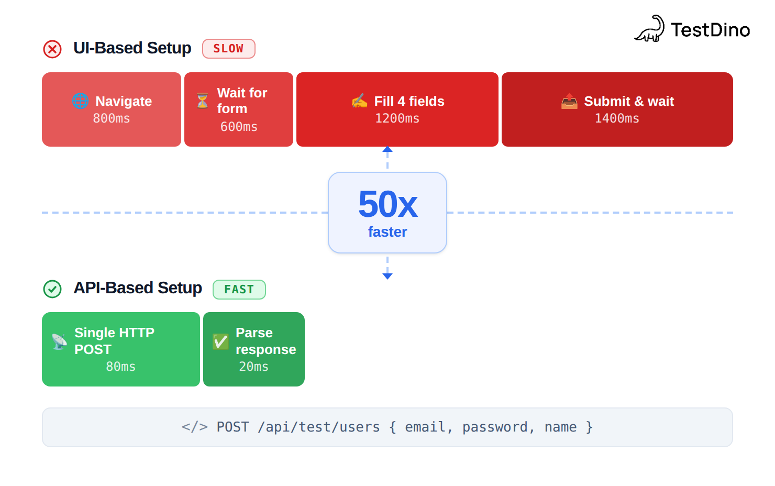
Task: Click the TestDino dinosaur logo icon
Action: [x=649, y=29]
